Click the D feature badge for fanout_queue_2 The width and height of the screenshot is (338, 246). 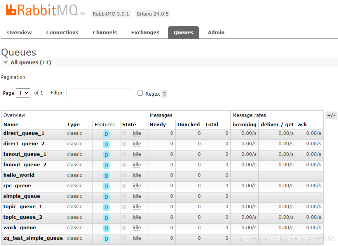click(x=106, y=166)
